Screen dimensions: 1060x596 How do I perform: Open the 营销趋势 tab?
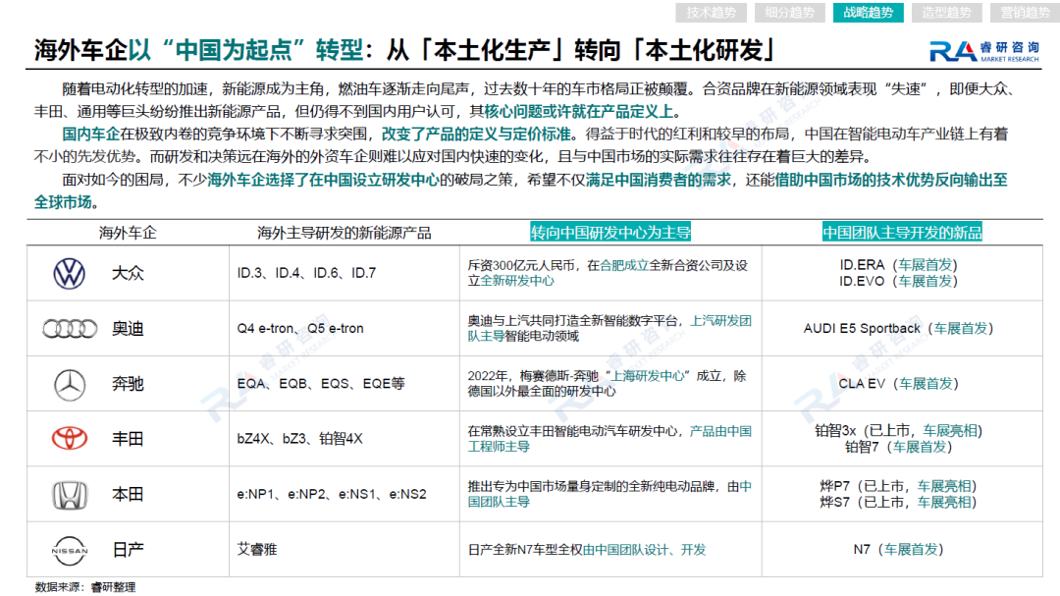(x=1024, y=13)
